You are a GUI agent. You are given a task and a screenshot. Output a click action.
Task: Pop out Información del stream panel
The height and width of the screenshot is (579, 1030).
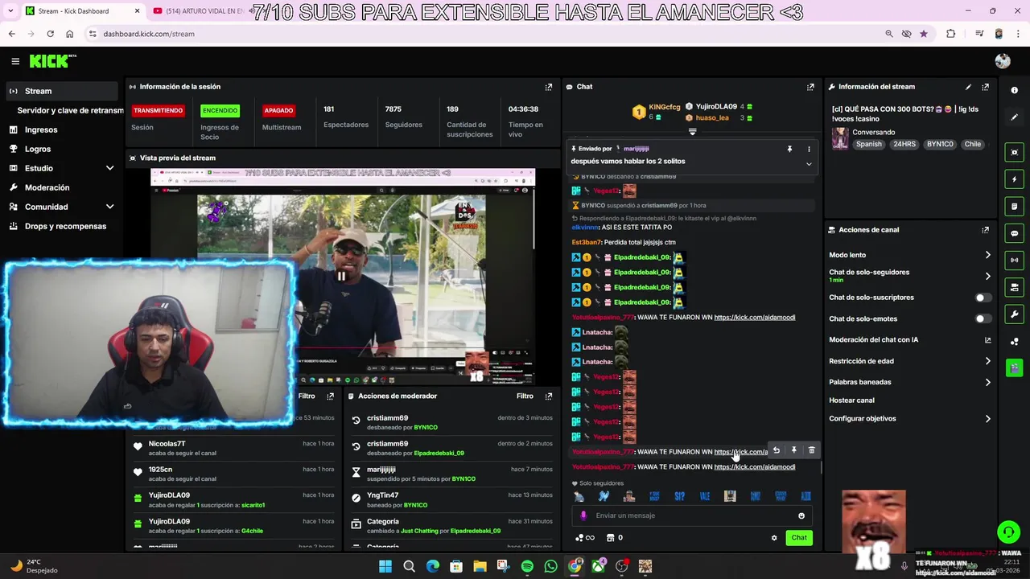click(x=985, y=87)
